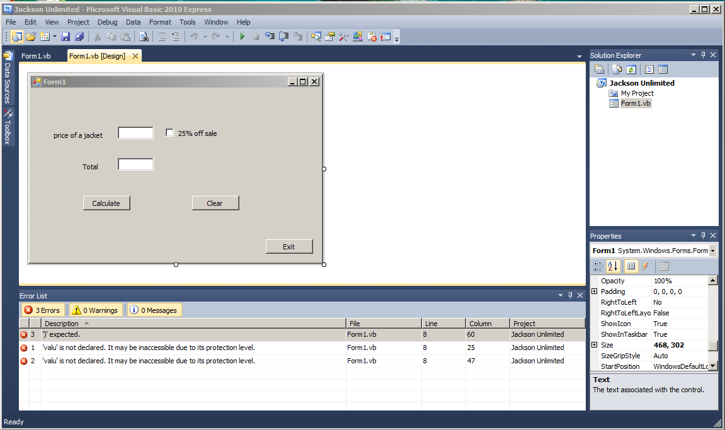This screenshot has height=430, width=725.
Task: Open the Format menu
Action: point(160,22)
